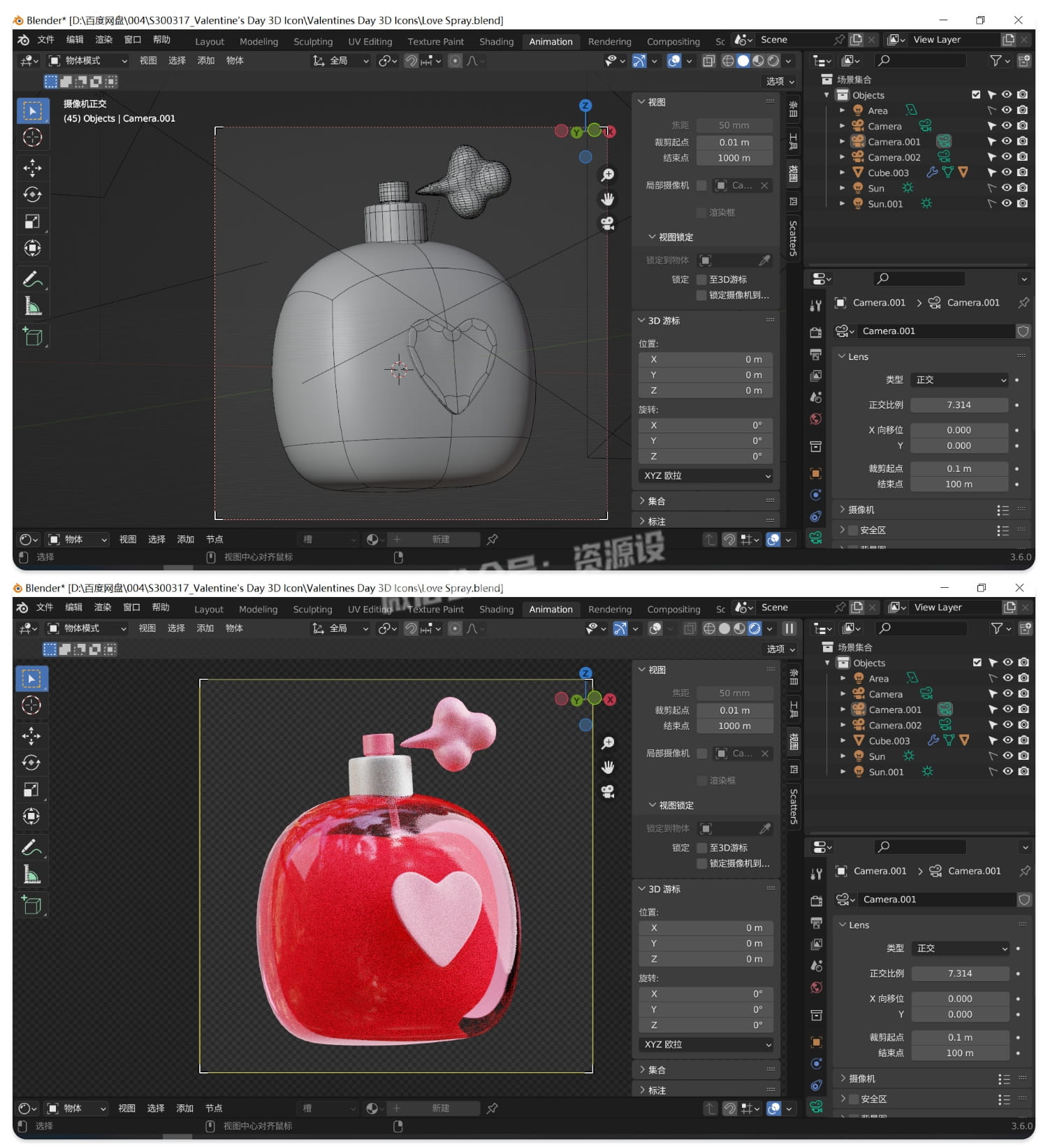Image resolution: width=1048 pixels, height=1145 pixels.
Task: Open outliner filter funnel in upper window
Action: [x=996, y=61]
